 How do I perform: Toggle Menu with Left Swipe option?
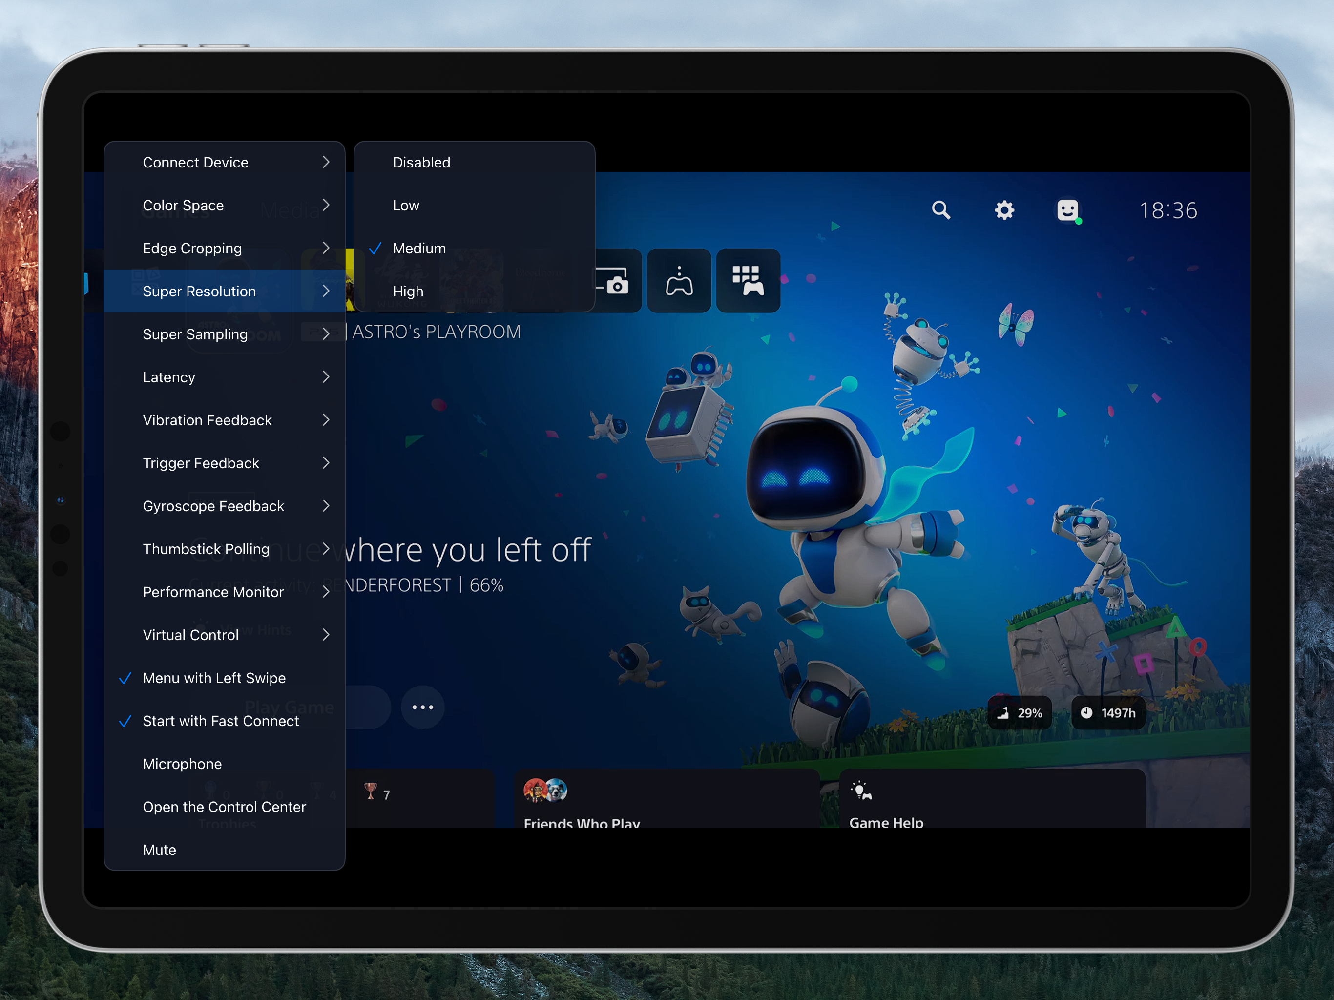224,678
